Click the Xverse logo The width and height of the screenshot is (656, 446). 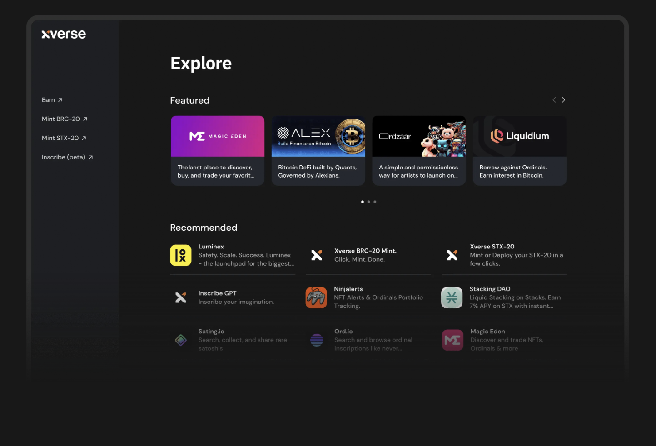tap(64, 34)
